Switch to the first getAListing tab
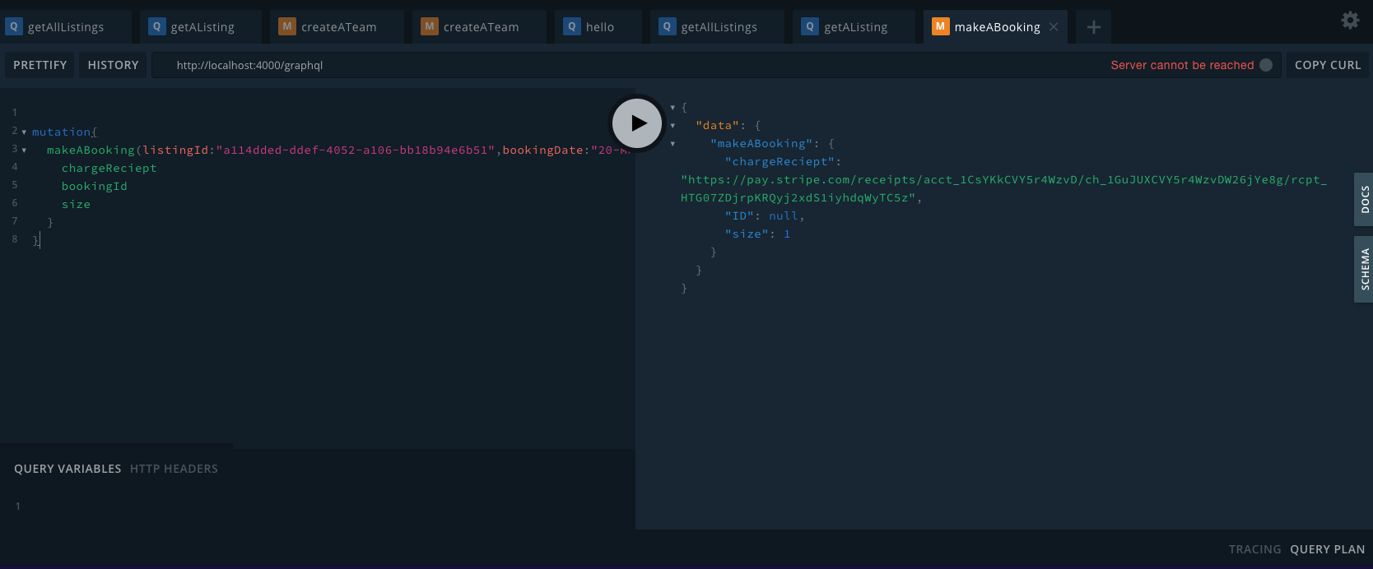 tap(201, 27)
